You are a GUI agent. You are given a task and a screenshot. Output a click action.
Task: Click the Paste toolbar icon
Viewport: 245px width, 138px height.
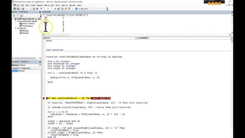pyautogui.click(x=34, y=9)
